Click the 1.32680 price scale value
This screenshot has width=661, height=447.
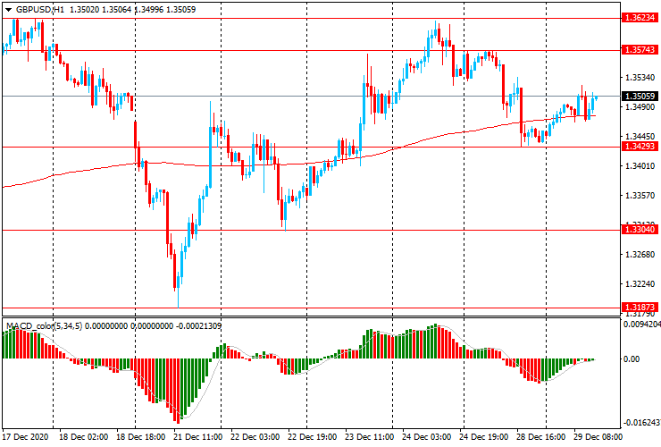point(640,255)
